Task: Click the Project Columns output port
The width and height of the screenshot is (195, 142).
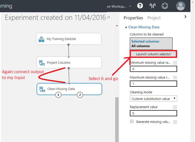Action: [x=69, y=68]
